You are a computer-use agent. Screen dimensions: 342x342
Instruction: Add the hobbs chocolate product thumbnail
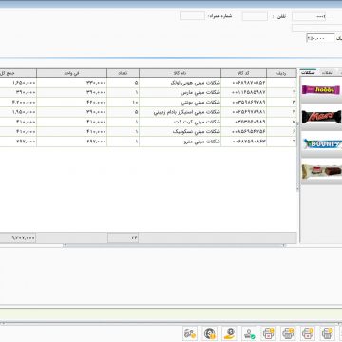click(321, 90)
